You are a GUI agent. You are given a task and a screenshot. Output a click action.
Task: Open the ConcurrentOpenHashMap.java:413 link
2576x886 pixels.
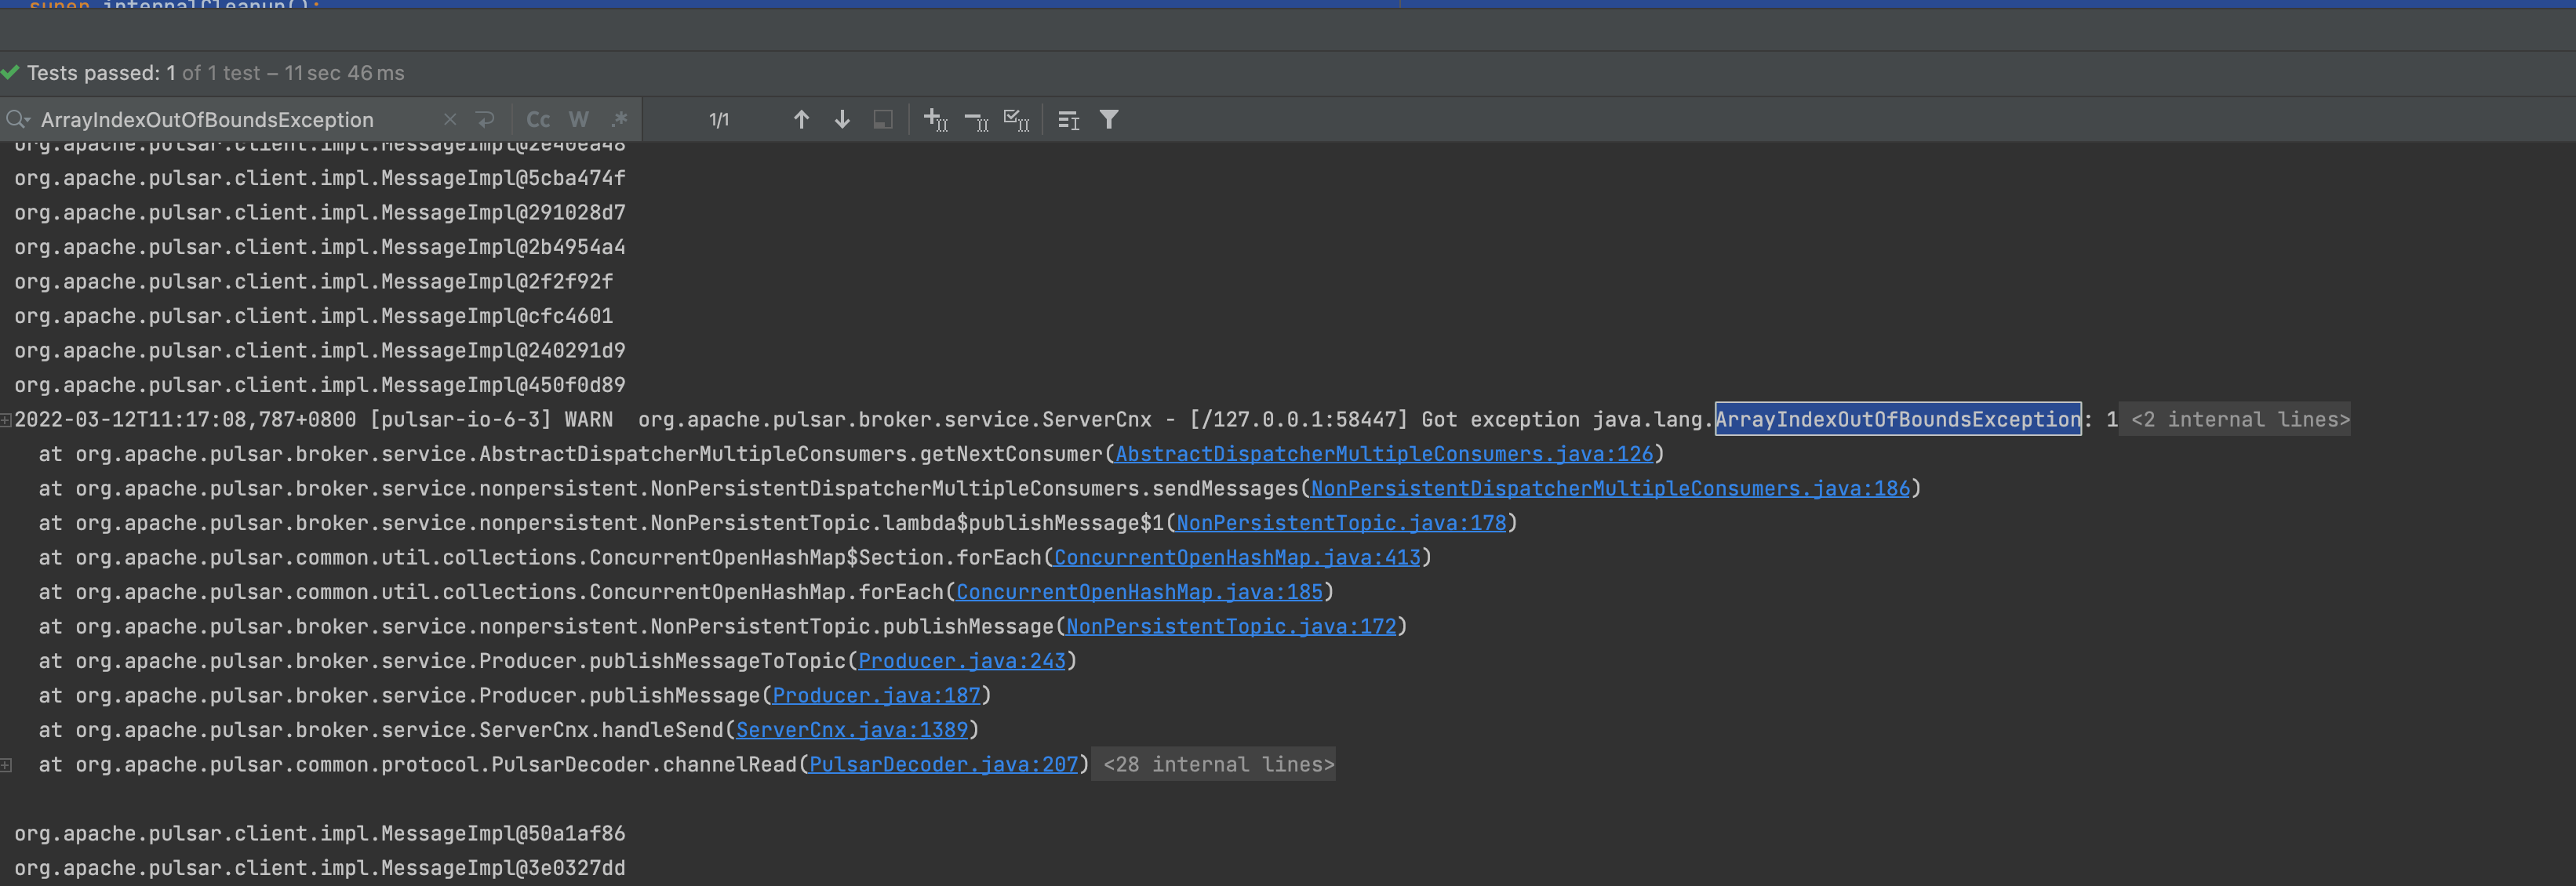click(1237, 558)
